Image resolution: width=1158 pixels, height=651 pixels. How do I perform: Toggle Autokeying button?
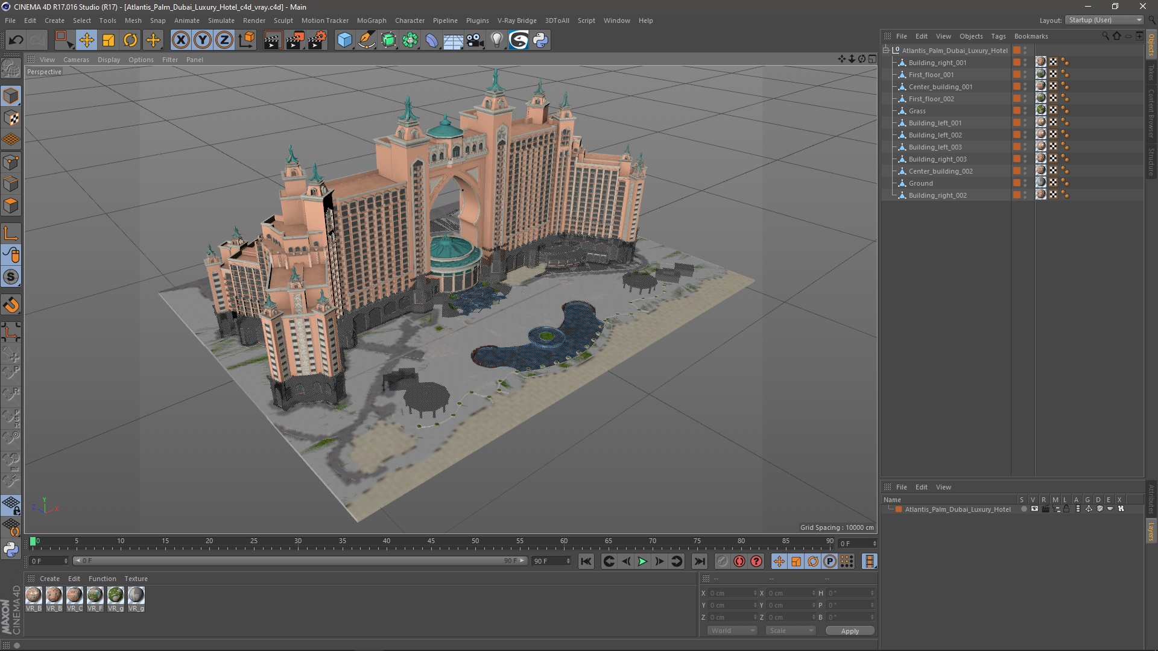[739, 562]
